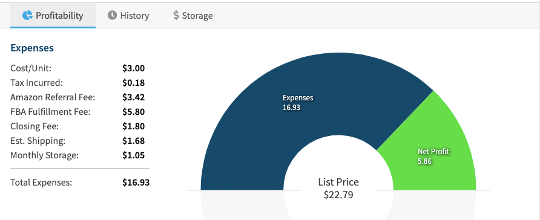Viewport: 540px width, 220px height.
Task: Click the Net Profit 5.86 chart label
Action: (x=433, y=156)
